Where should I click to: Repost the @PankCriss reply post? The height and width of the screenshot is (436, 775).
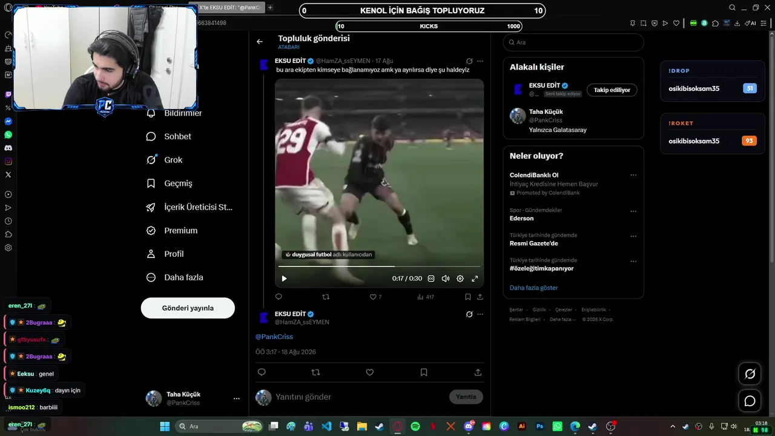coord(315,372)
